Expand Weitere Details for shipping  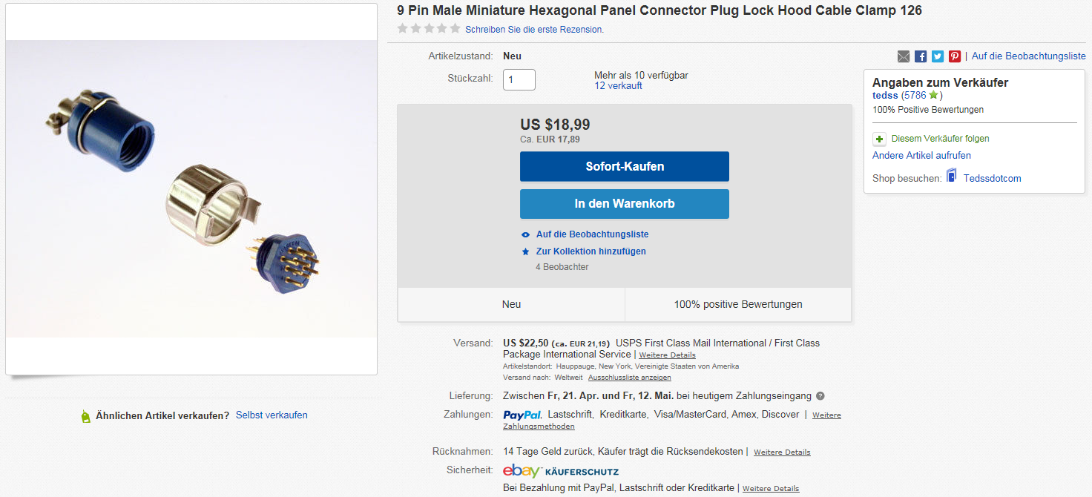667,355
